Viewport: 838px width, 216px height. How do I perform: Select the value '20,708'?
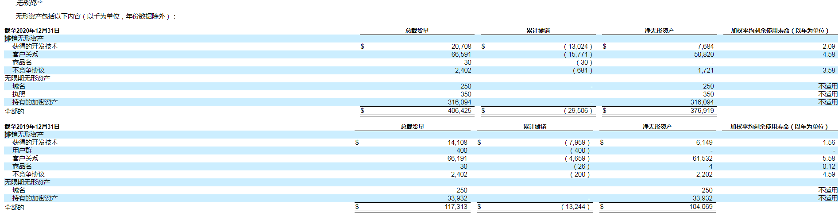[x=461, y=46]
